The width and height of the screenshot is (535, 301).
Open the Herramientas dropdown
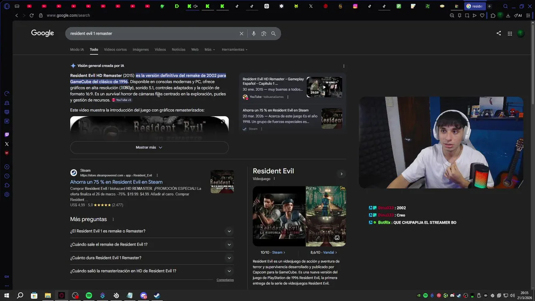pyautogui.click(x=234, y=49)
